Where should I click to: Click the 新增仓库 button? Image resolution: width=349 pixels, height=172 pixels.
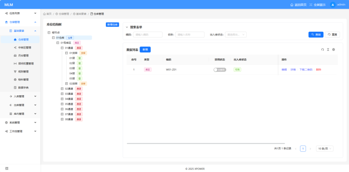point(112,24)
